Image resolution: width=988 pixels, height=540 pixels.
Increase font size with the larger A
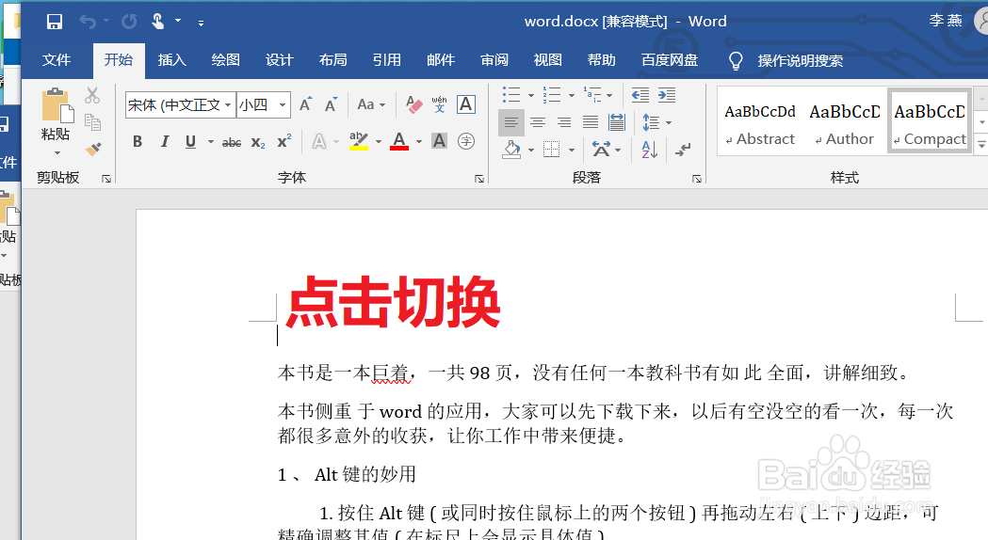point(305,104)
